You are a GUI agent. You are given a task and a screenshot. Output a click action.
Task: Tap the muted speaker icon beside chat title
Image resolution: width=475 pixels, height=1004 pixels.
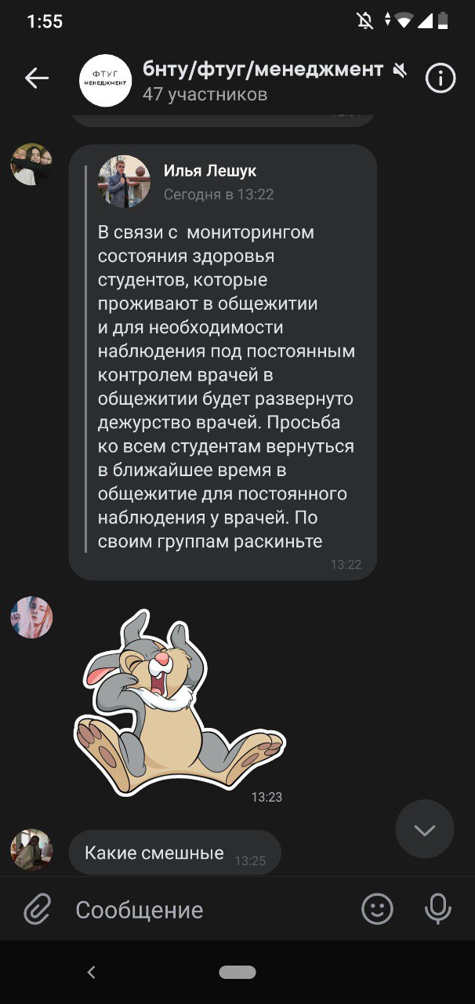400,71
